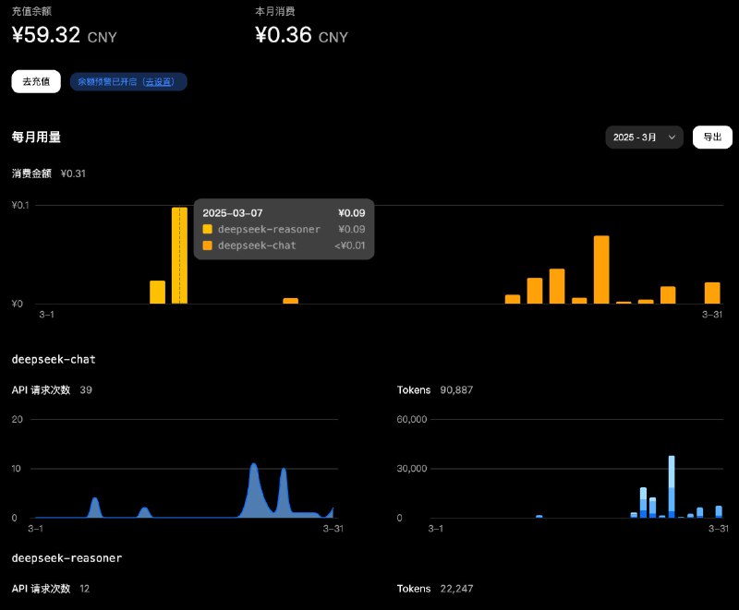Viewport: 739px width, 610px height.
Task: Click the deepseek-reasoner section heading
Action: coord(67,558)
